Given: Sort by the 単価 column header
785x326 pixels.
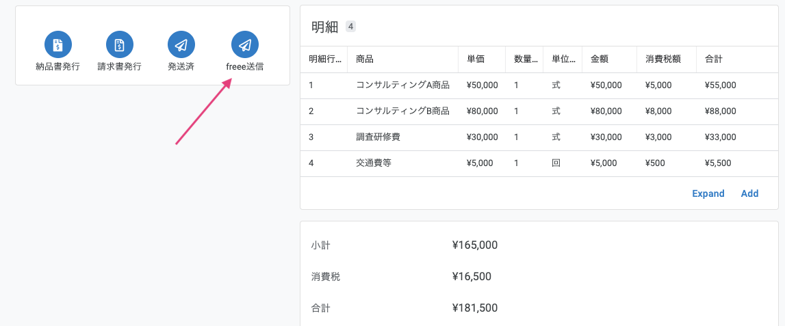Looking at the screenshot, I should [475, 59].
